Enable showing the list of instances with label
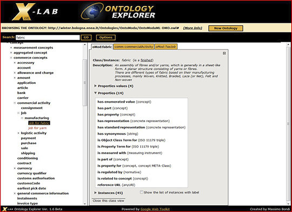The height and width of the screenshot is (212, 292). [x=142, y=192]
